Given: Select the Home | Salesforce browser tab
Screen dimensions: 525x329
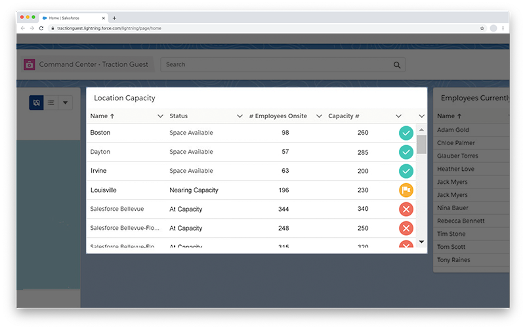Looking at the screenshot, I should (72, 18).
